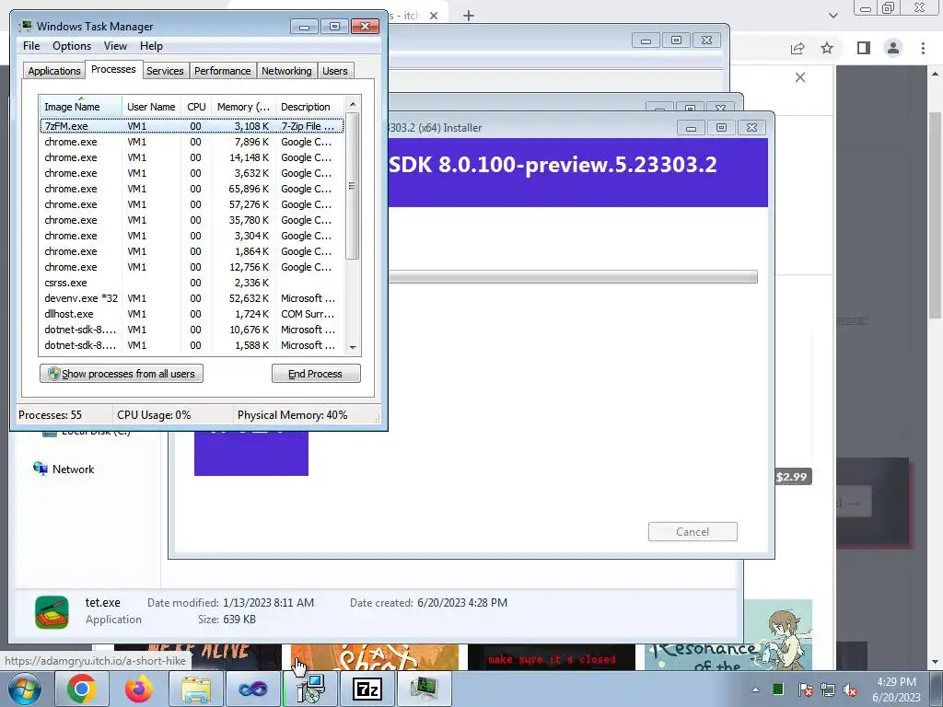943x707 pixels.
Task: Open the Visual Studio taskbar icon
Action: 253,689
